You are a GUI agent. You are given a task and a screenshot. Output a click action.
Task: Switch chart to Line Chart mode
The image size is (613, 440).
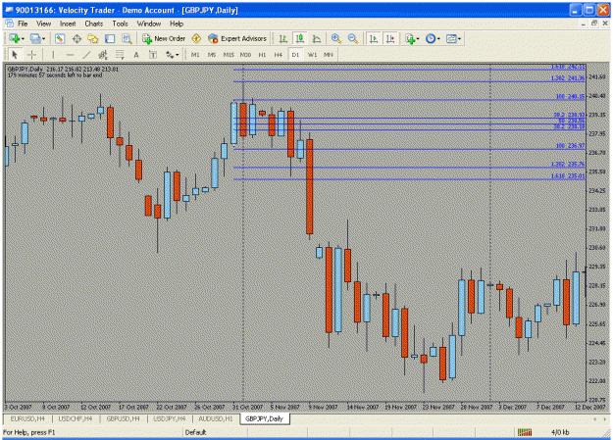pyautogui.click(x=317, y=38)
